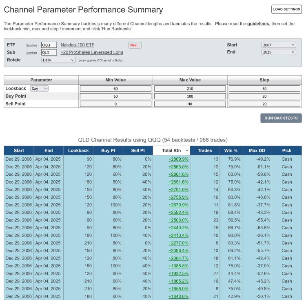
Task: Open the guidelines link
Action: (x=258, y=24)
